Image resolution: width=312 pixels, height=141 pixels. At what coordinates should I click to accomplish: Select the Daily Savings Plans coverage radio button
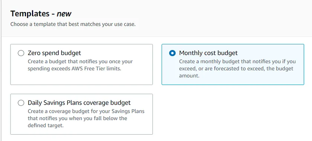pos(21,103)
